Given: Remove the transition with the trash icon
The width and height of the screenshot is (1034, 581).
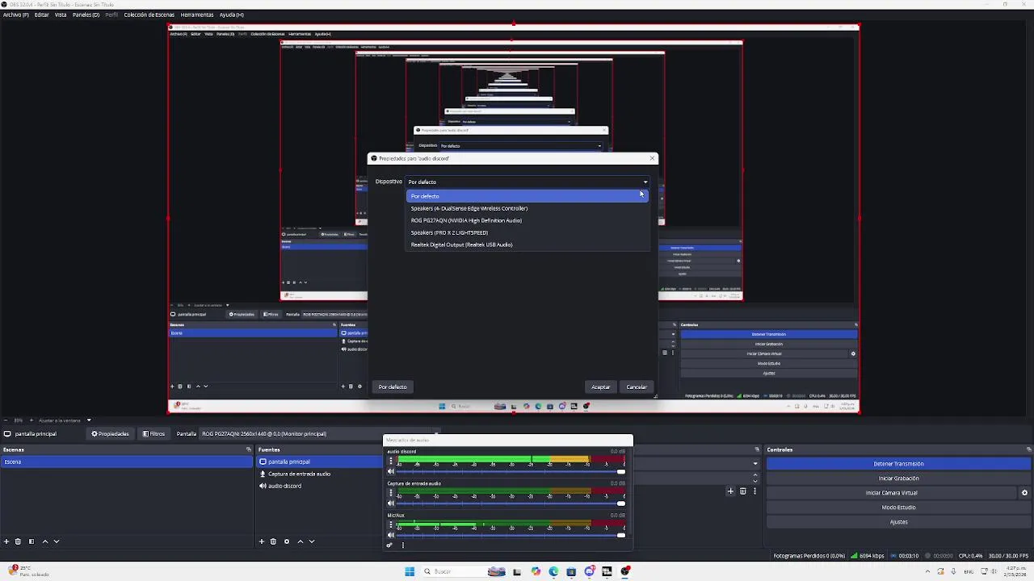Looking at the screenshot, I should 743,491.
